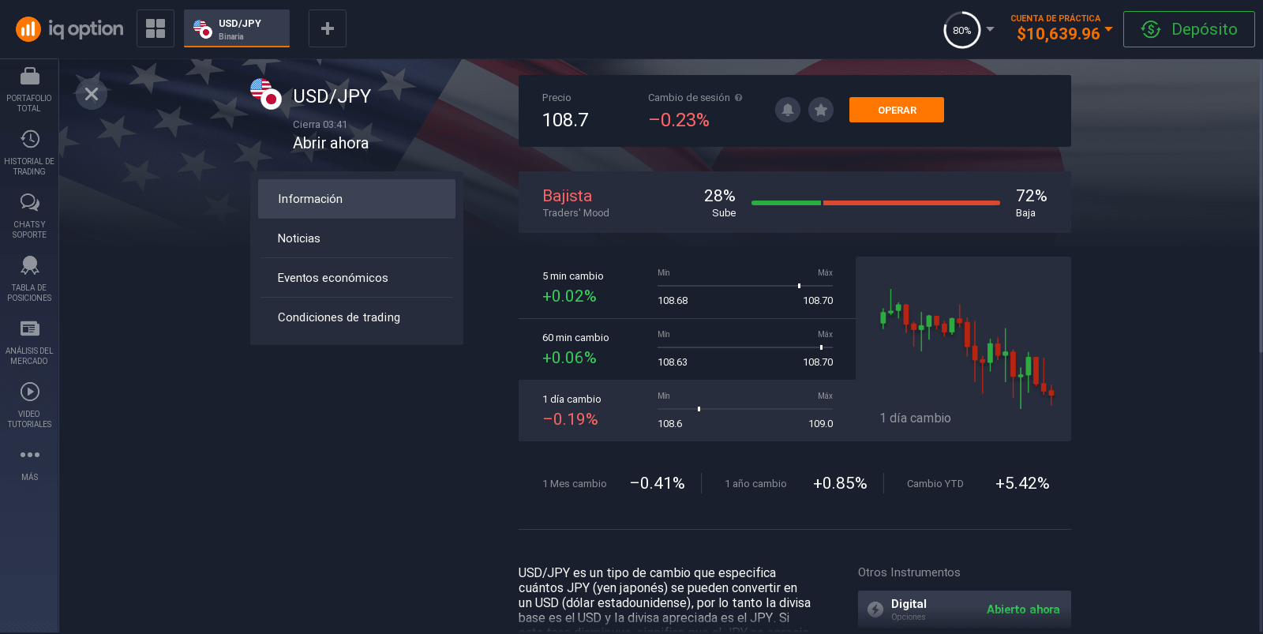
Task: Click the Cambio YTD value
Action: click(1022, 483)
